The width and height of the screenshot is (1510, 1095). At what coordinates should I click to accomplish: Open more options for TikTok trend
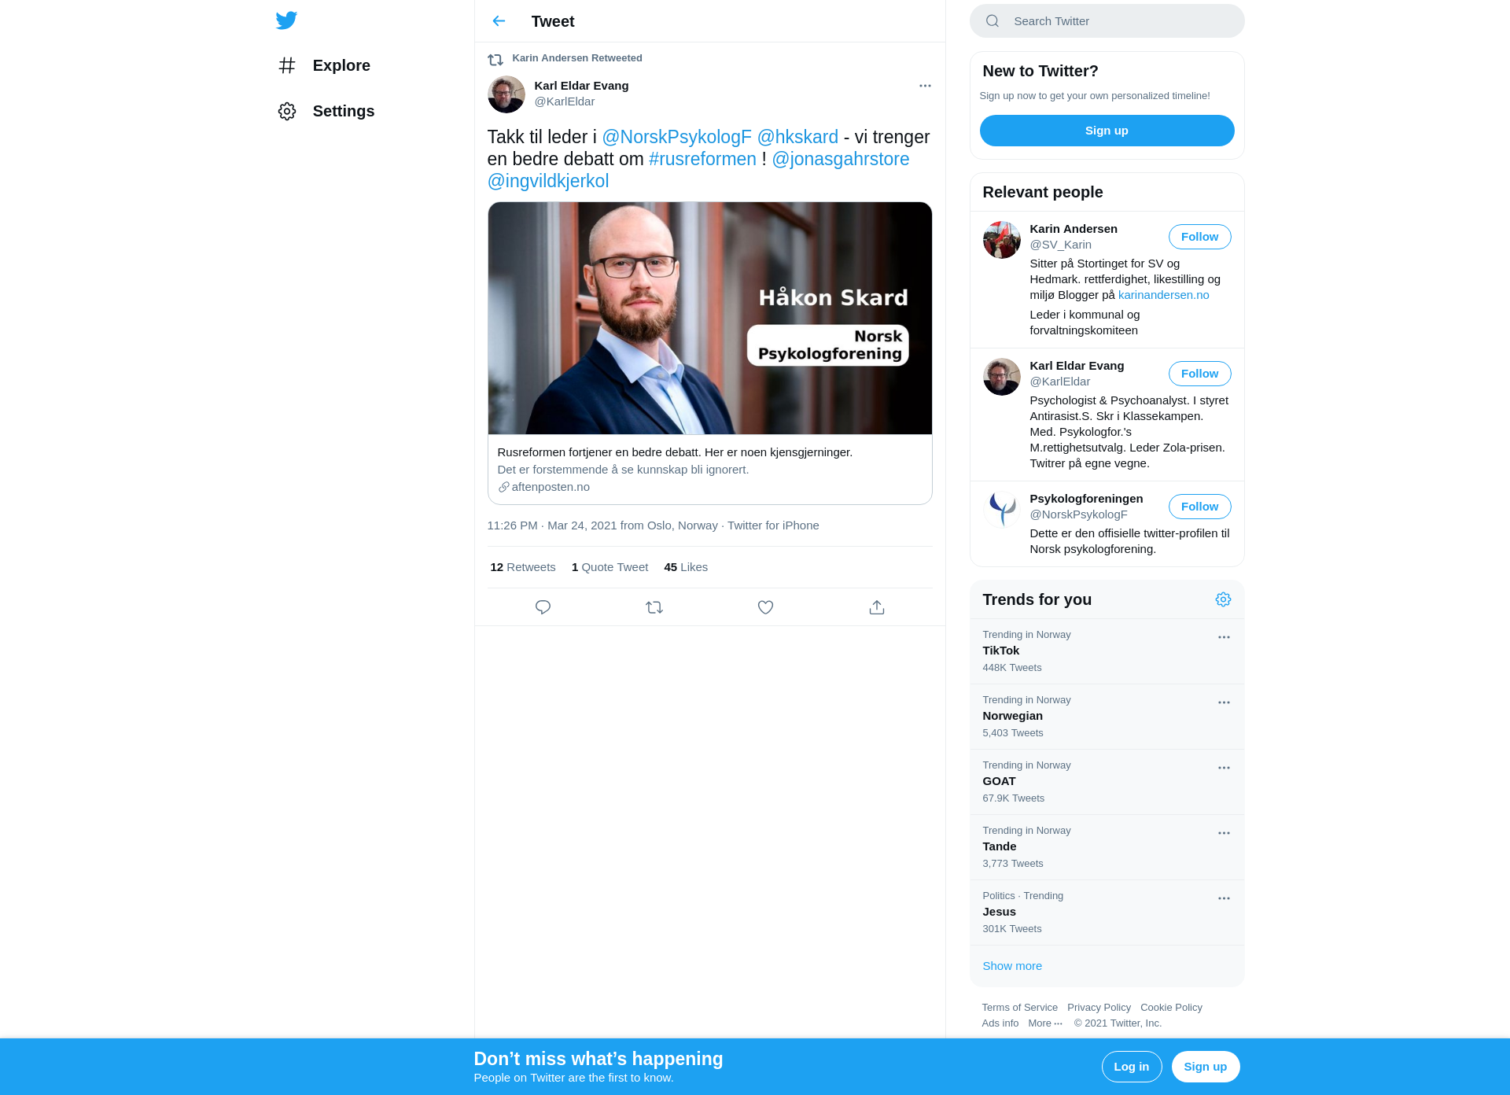1224,637
